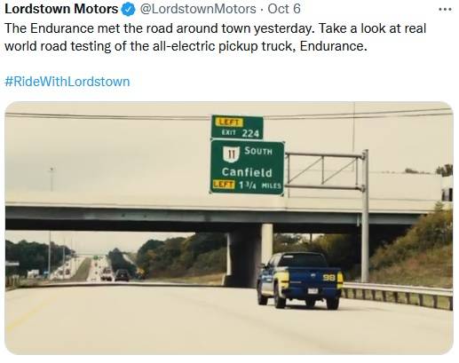459x363 pixels.
Task: Click the Exit 224 sign in the video
Action: (237, 127)
